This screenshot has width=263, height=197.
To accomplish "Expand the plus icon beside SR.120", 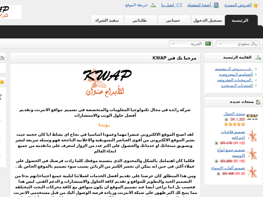I will [216, 143].
